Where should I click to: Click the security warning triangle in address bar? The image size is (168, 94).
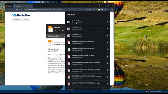point(22,10)
